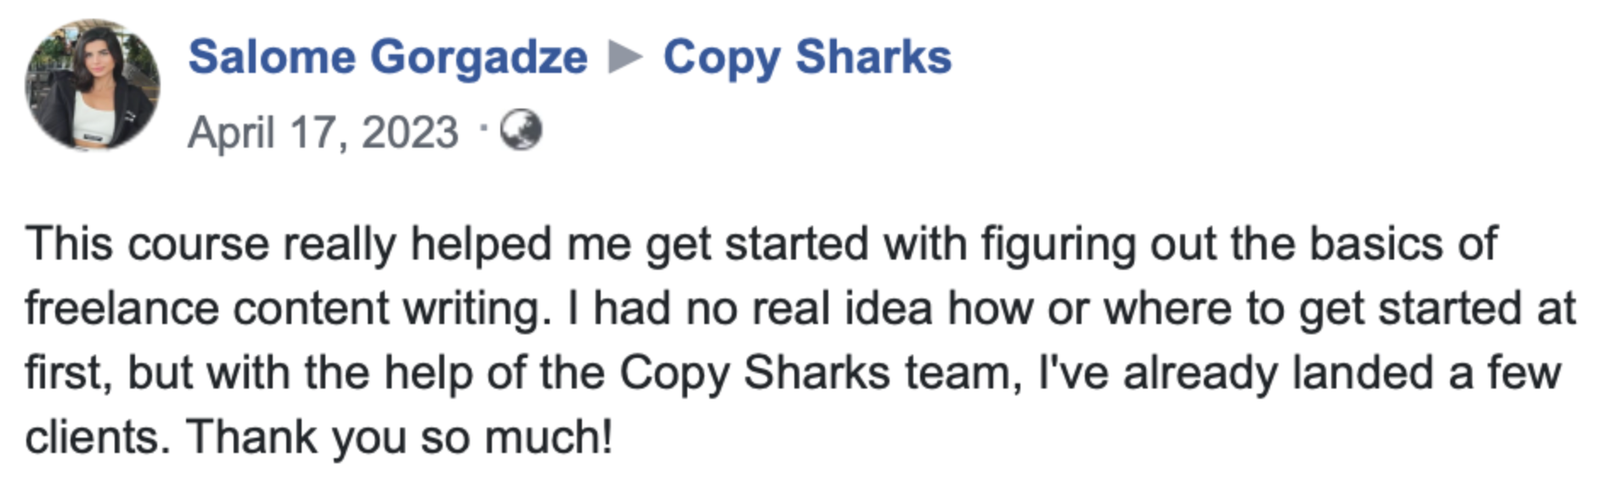Viewport: 1604px width, 492px height.
Task: Click the phrase "freelance content writing"
Action: tap(283, 308)
